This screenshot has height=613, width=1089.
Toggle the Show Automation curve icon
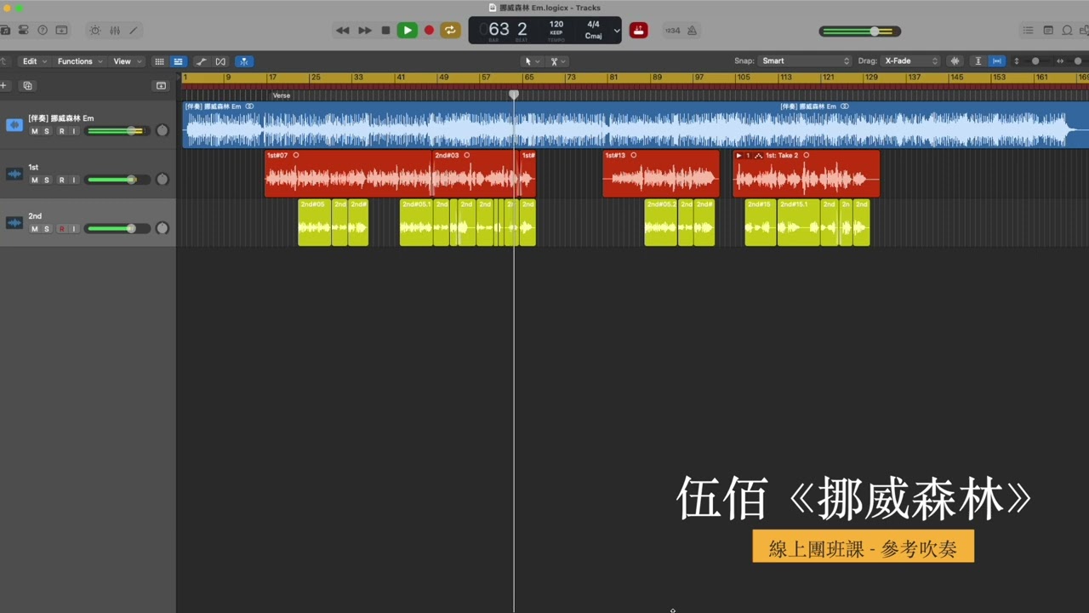pos(201,61)
